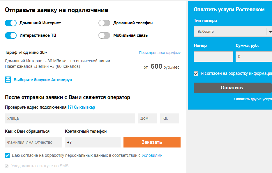Click the Улица street input field
The height and width of the screenshot is (173, 272).
tap(70, 118)
